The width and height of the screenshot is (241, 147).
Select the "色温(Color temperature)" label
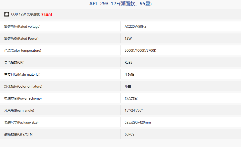point(23,50)
